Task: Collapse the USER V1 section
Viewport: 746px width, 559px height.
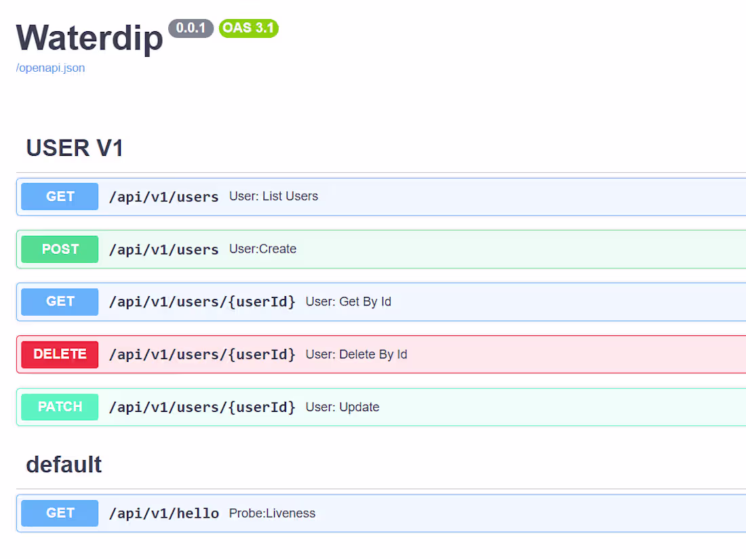Action: [x=74, y=148]
